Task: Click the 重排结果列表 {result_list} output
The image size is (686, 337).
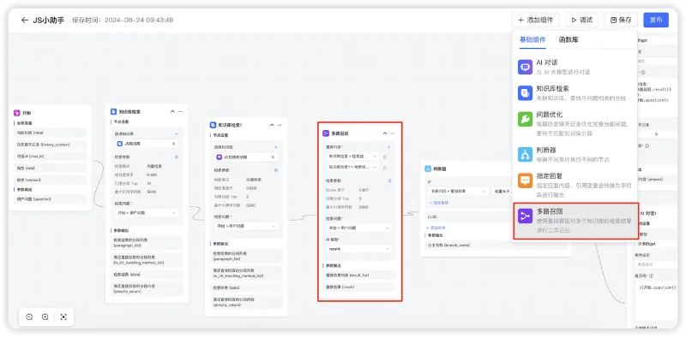Action: pyautogui.click(x=358, y=275)
